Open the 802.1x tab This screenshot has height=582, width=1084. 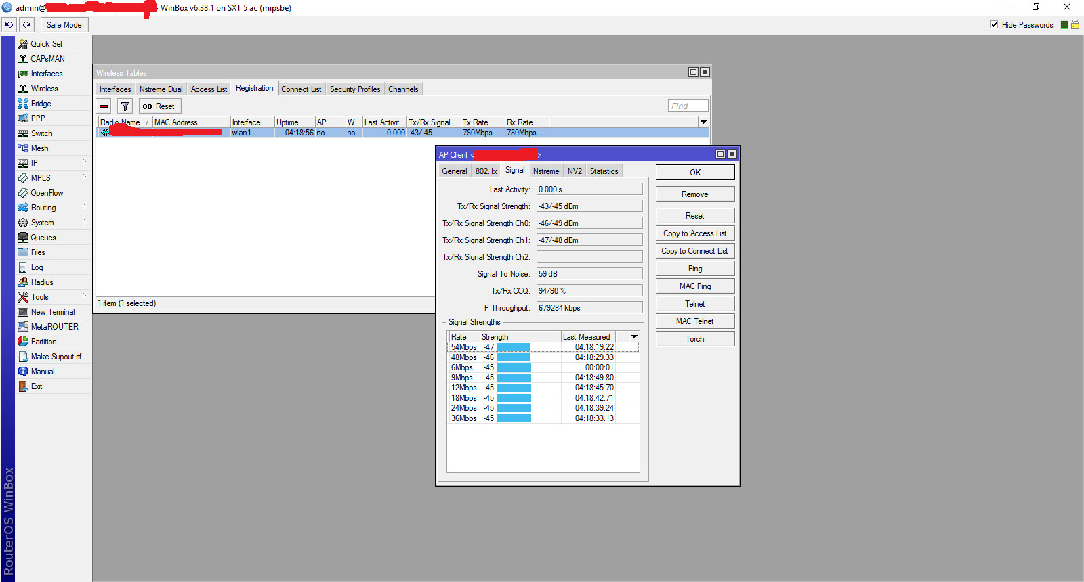pyautogui.click(x=486, y=171)
